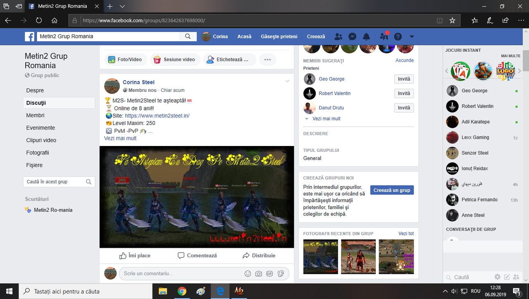Show the tab preview dropdown
Screen dimensions: 529x299
point(122,7)
